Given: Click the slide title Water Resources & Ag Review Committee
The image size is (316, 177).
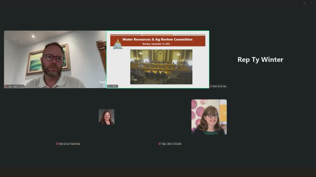Looking at the screenshot, I should 157,39.
